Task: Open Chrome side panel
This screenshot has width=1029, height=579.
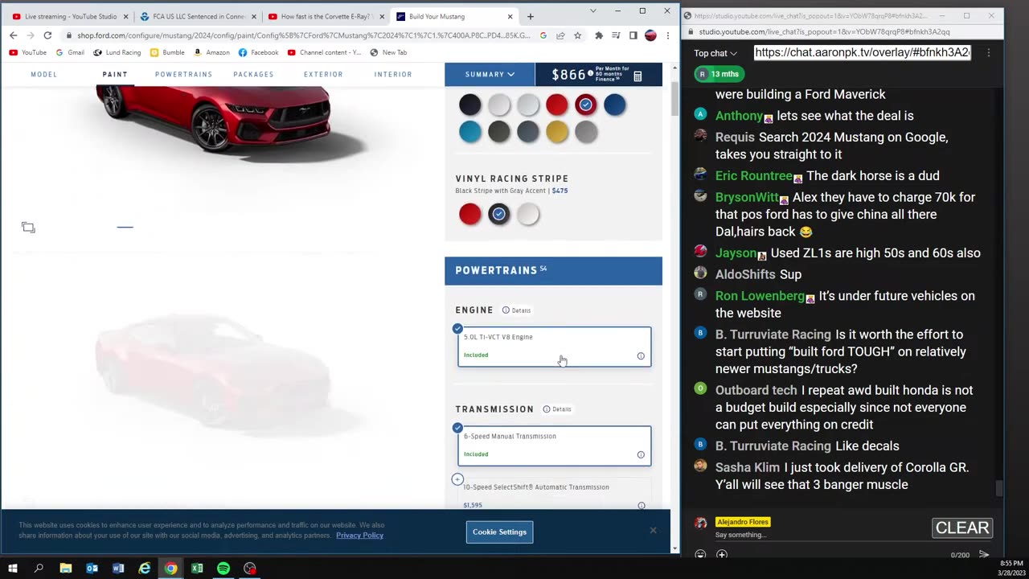Action: [x=633, y=35]
